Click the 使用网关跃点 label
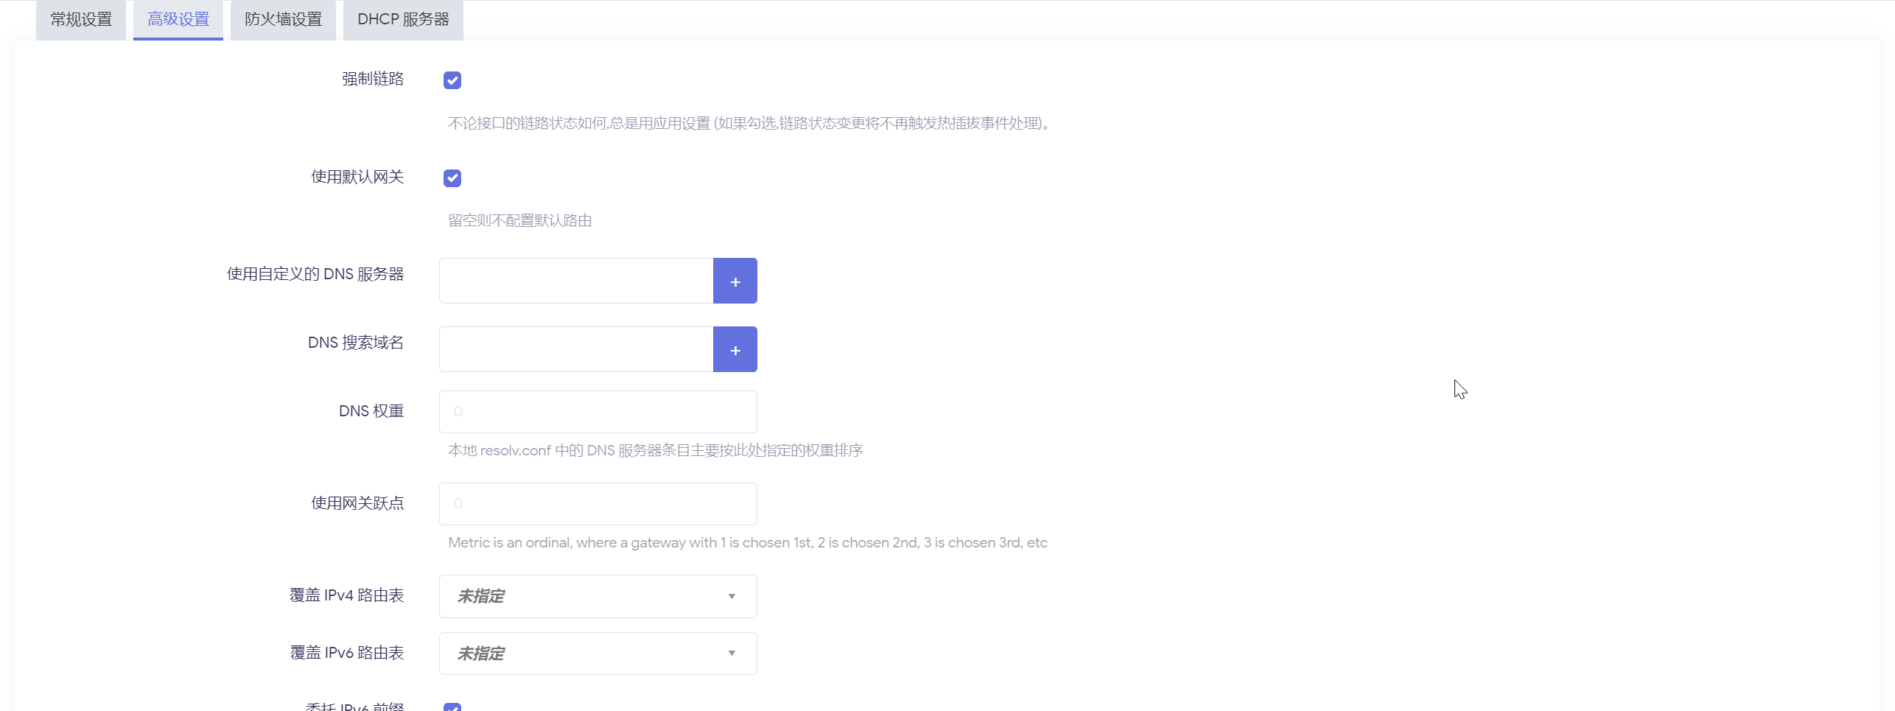Screen dimensions: 1895x711 click(357, 503)
